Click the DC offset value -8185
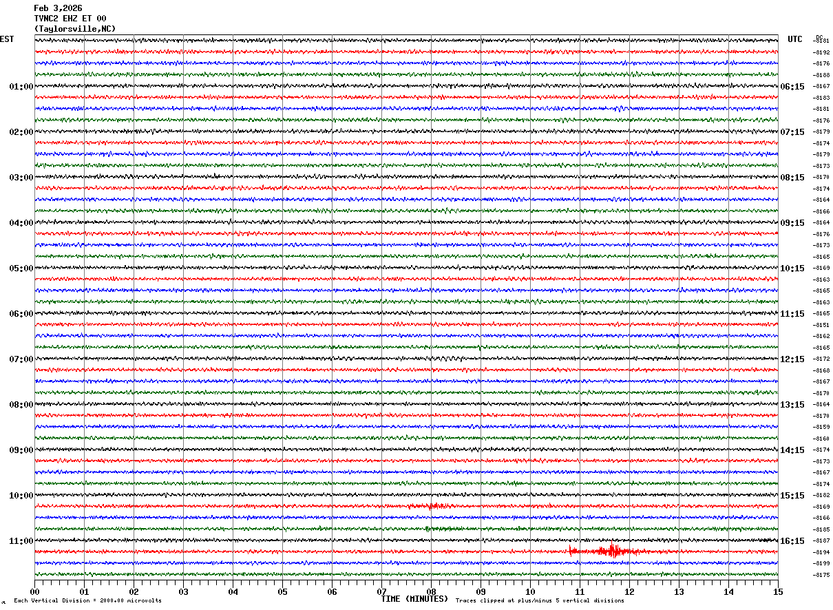 coord(822,529)
